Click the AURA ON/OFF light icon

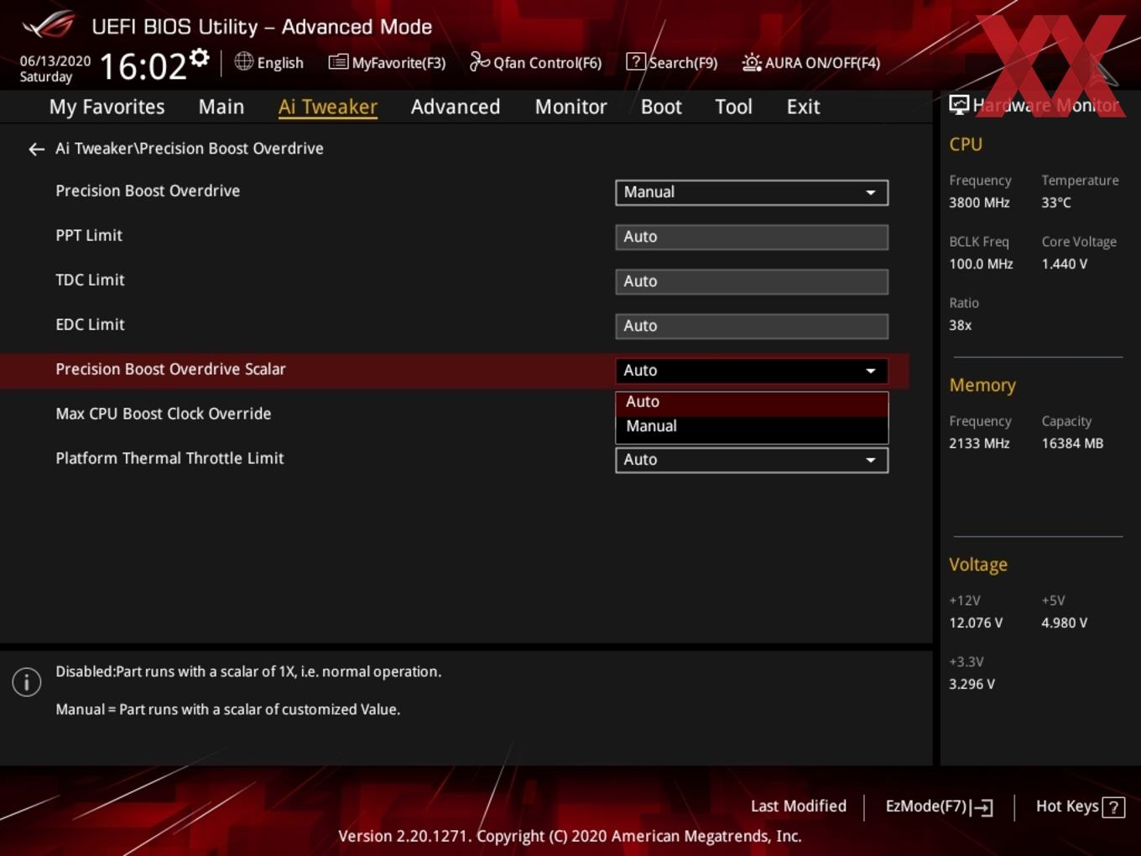[752, 62]
